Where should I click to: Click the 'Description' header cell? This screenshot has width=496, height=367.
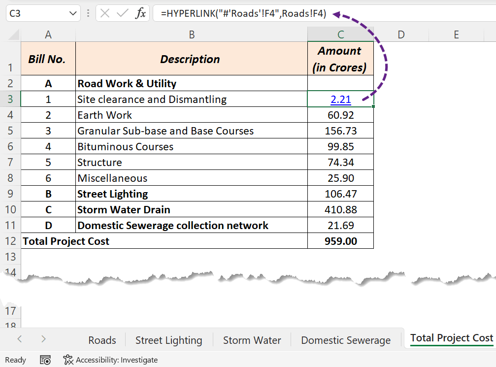tap(192, 59)
